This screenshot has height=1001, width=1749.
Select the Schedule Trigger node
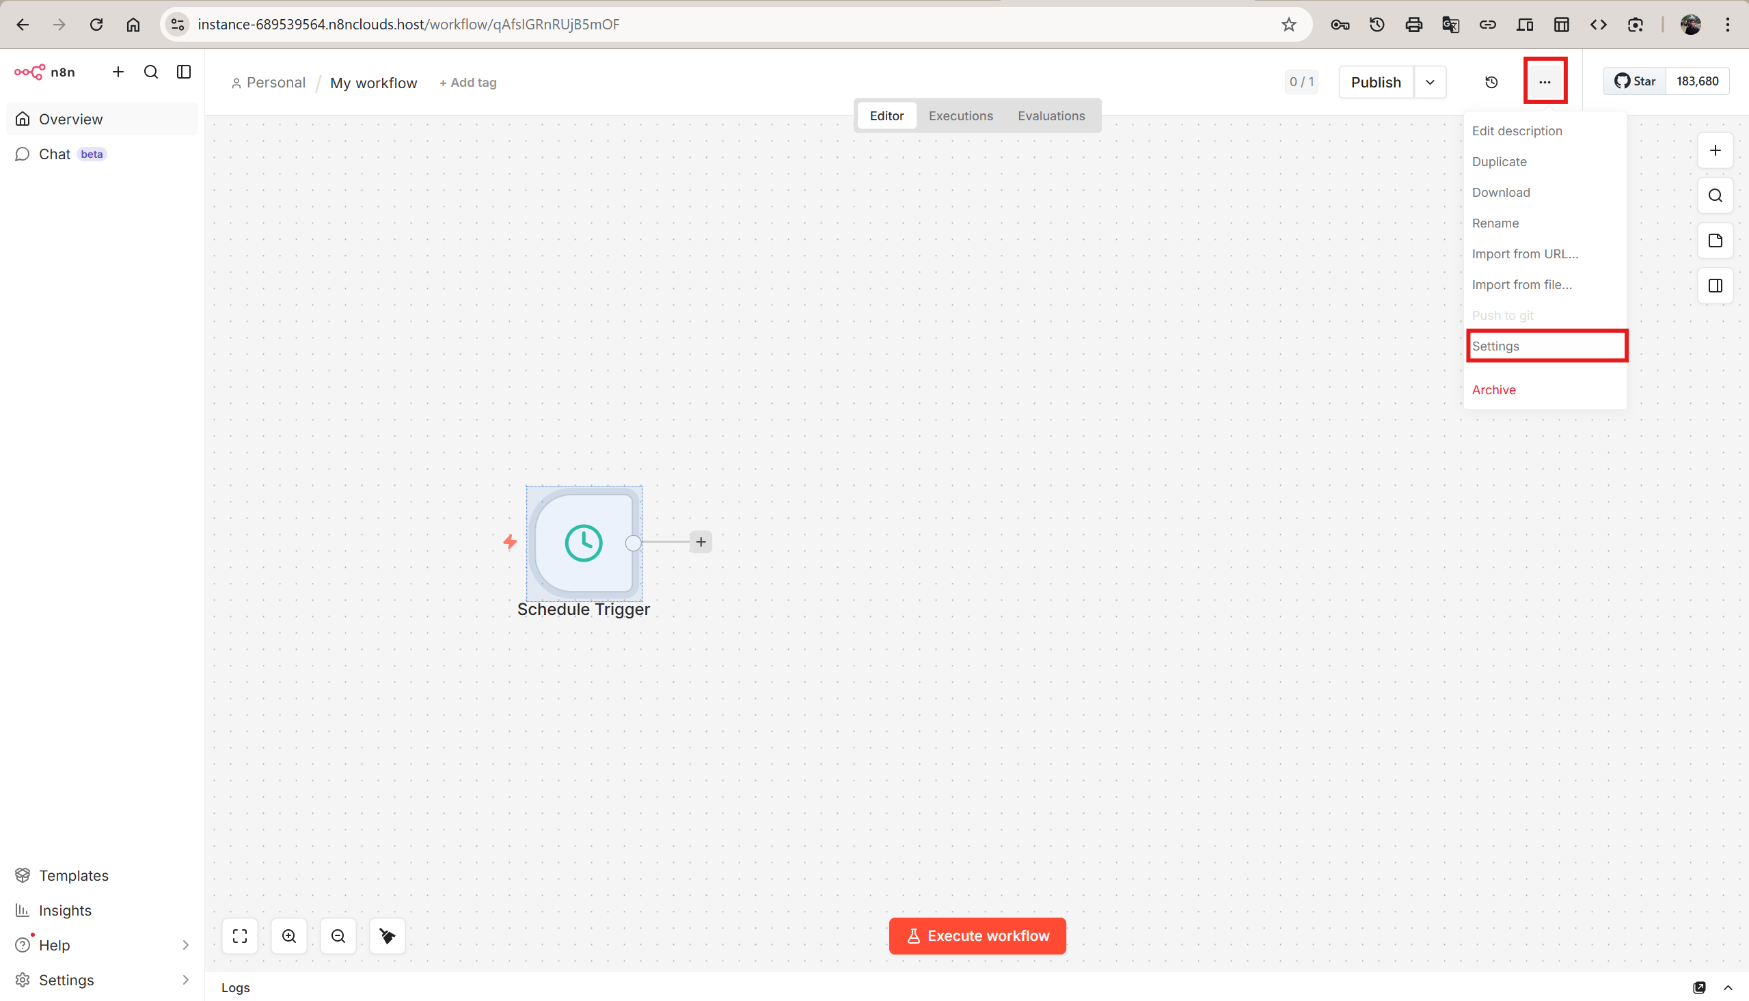(583, 543)
